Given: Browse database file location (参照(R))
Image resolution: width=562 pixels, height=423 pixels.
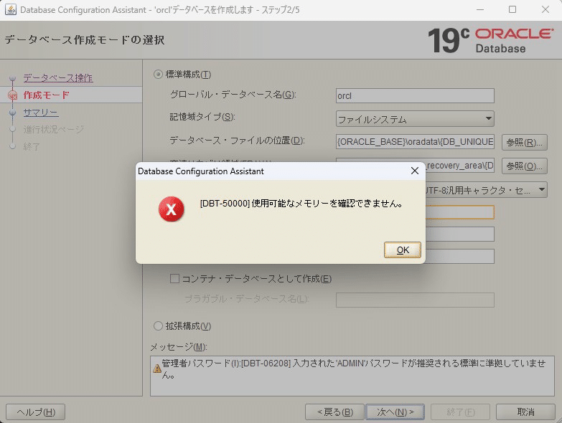Looking at the screenshot, I should coord(525,143).
